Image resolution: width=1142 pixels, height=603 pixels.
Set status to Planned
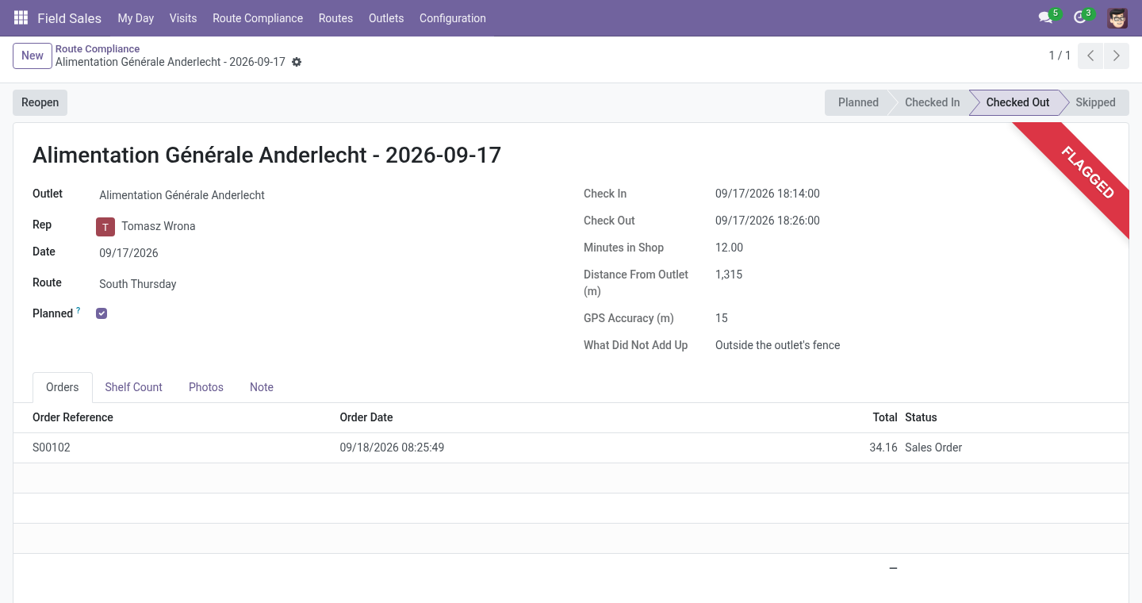(x=858, y=102)
